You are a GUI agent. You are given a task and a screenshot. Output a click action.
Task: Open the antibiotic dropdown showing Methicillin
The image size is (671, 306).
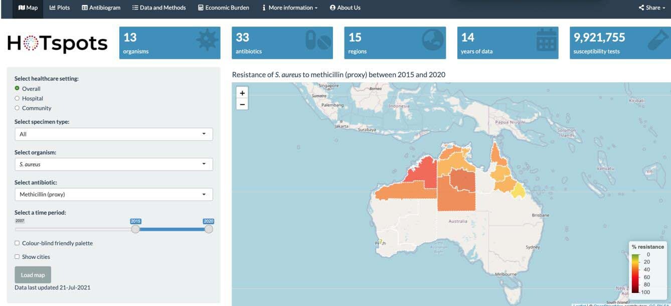pos(113,194)
